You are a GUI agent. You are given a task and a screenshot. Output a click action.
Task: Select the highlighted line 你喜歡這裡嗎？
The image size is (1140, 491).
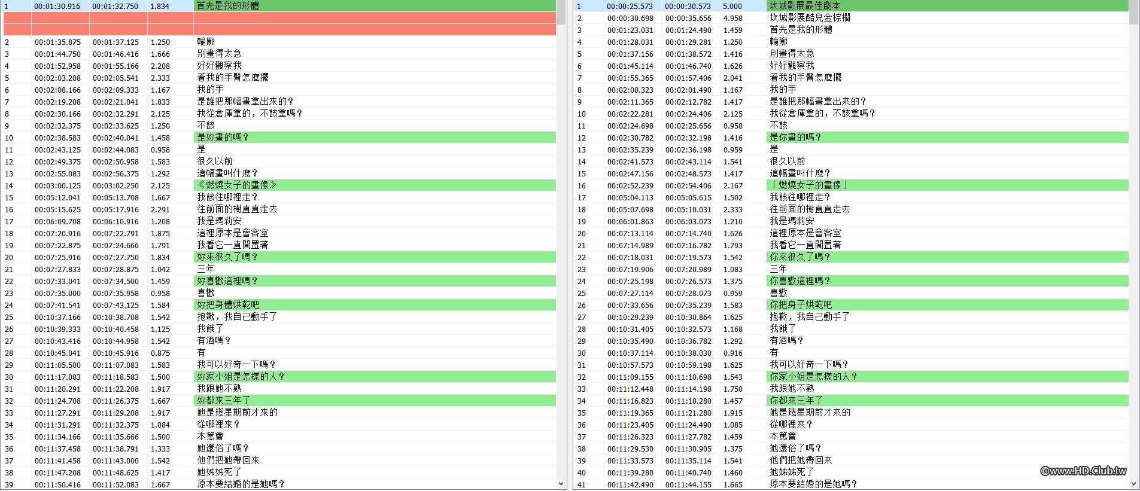coord(947,281)
